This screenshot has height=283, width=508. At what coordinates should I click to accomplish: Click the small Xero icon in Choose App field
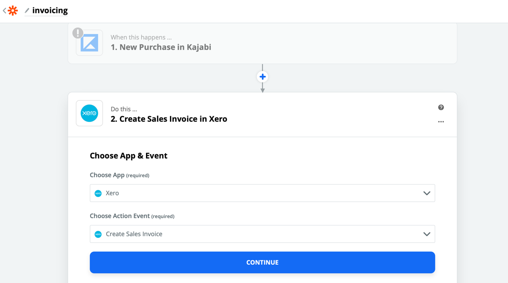tap(98, 193)
